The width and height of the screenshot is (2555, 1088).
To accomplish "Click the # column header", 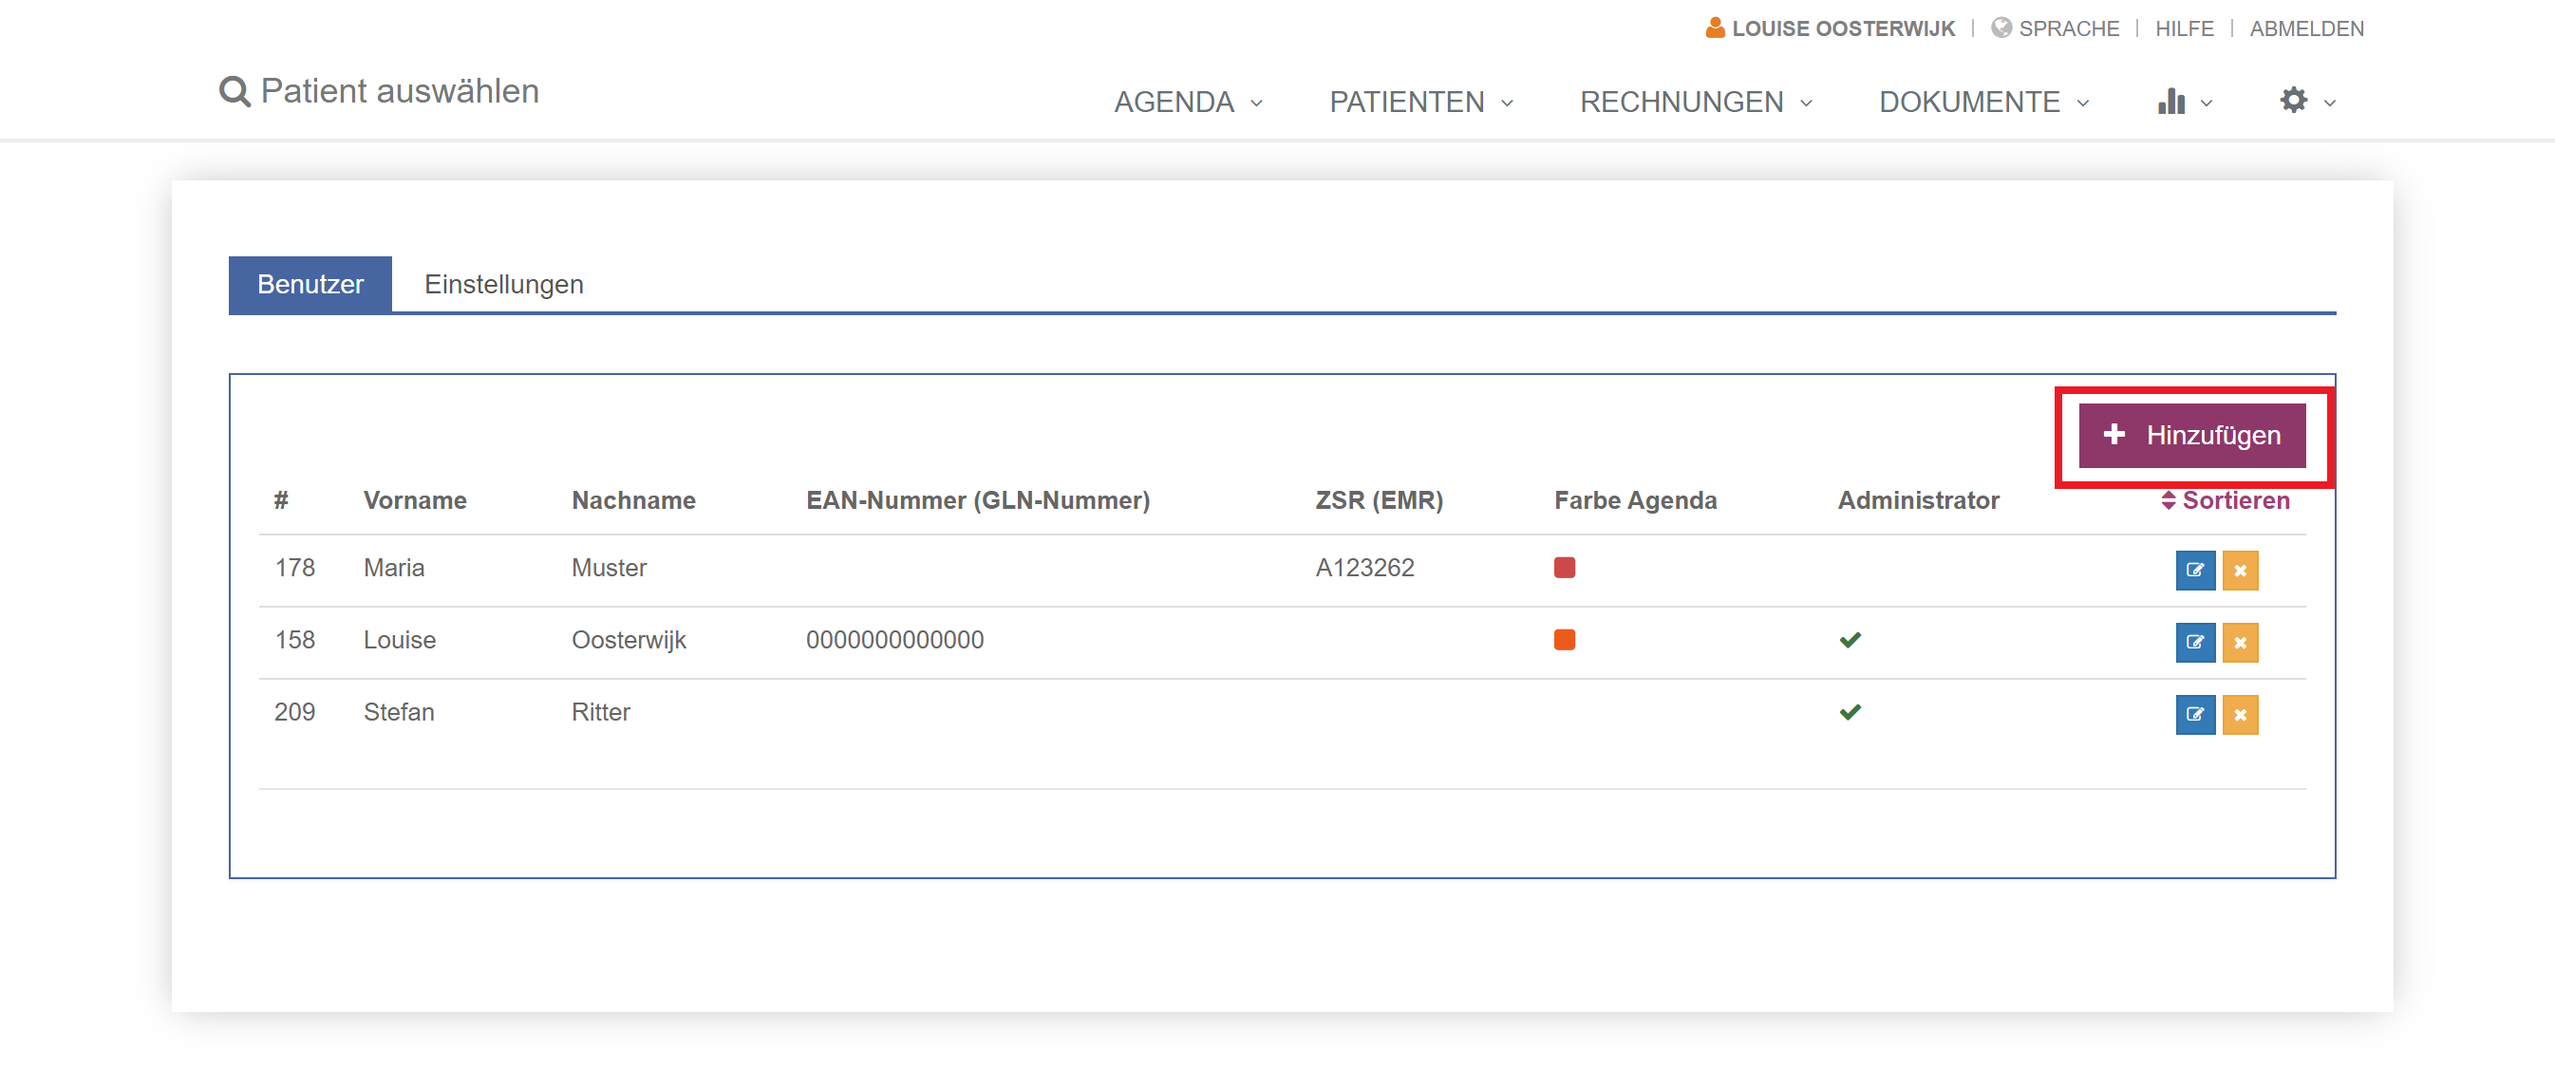I will 282,501.
